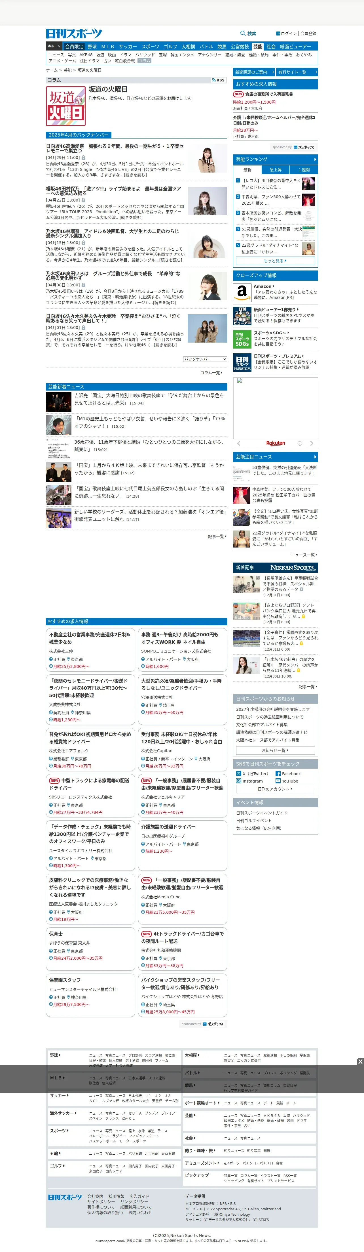The image size is (364, 1252).
Task: Open the Instagram icon link
Action: tap(238, 781)
